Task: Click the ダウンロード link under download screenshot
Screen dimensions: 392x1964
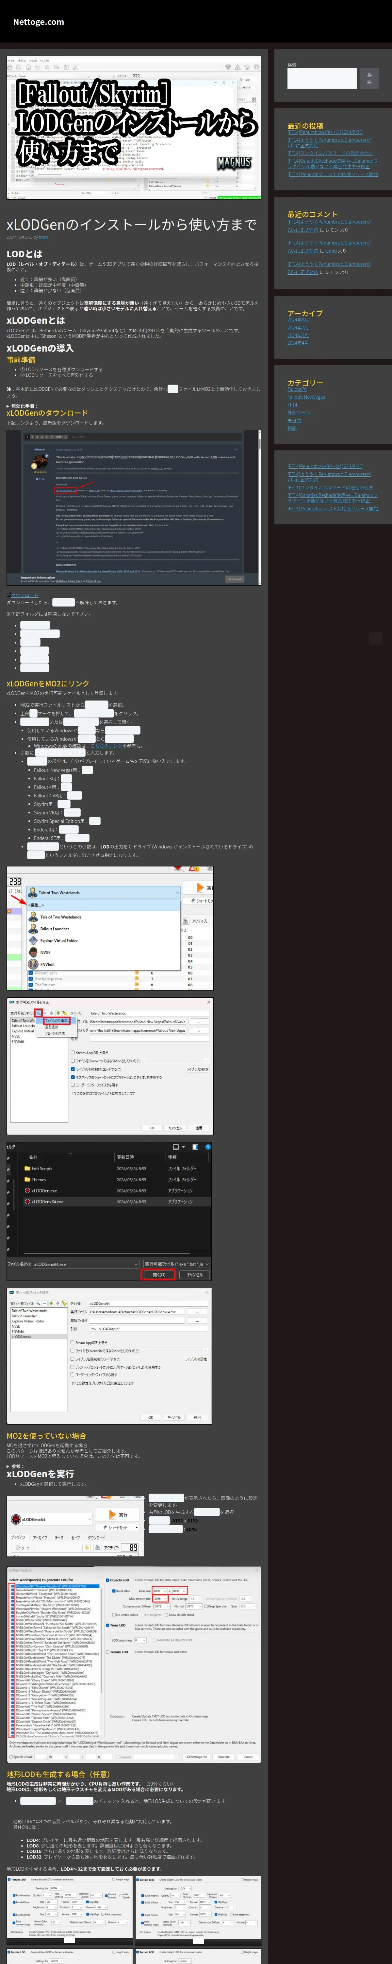Action: coord(24,595)
